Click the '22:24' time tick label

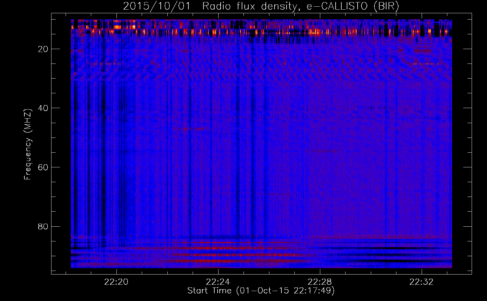[218, 282]
